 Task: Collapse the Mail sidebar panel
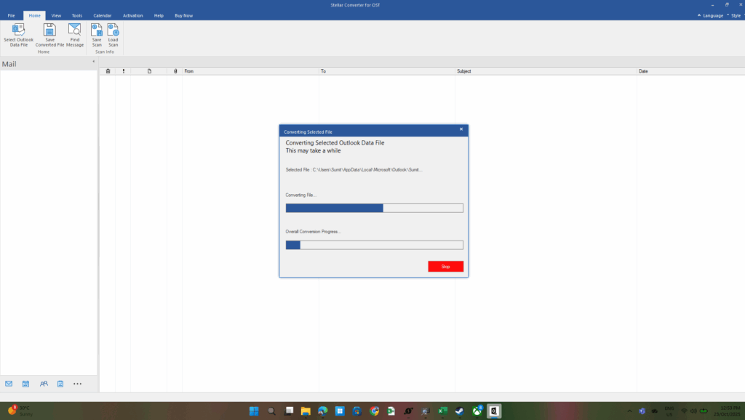pyautogui.click(x=93, y=62)
